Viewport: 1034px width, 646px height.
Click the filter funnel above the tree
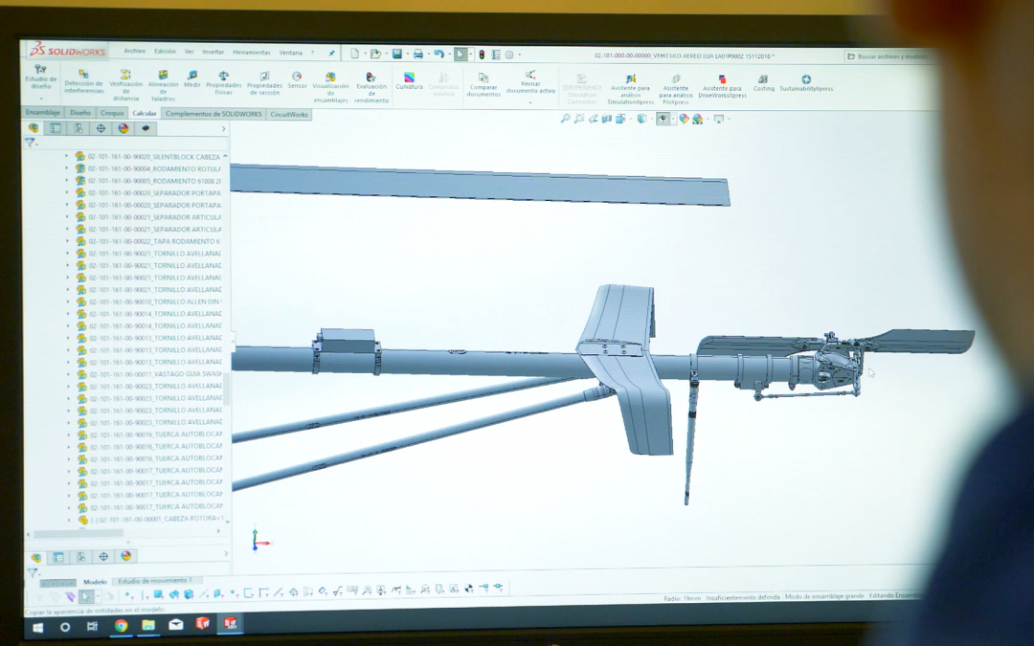click(x=30, y=143)
